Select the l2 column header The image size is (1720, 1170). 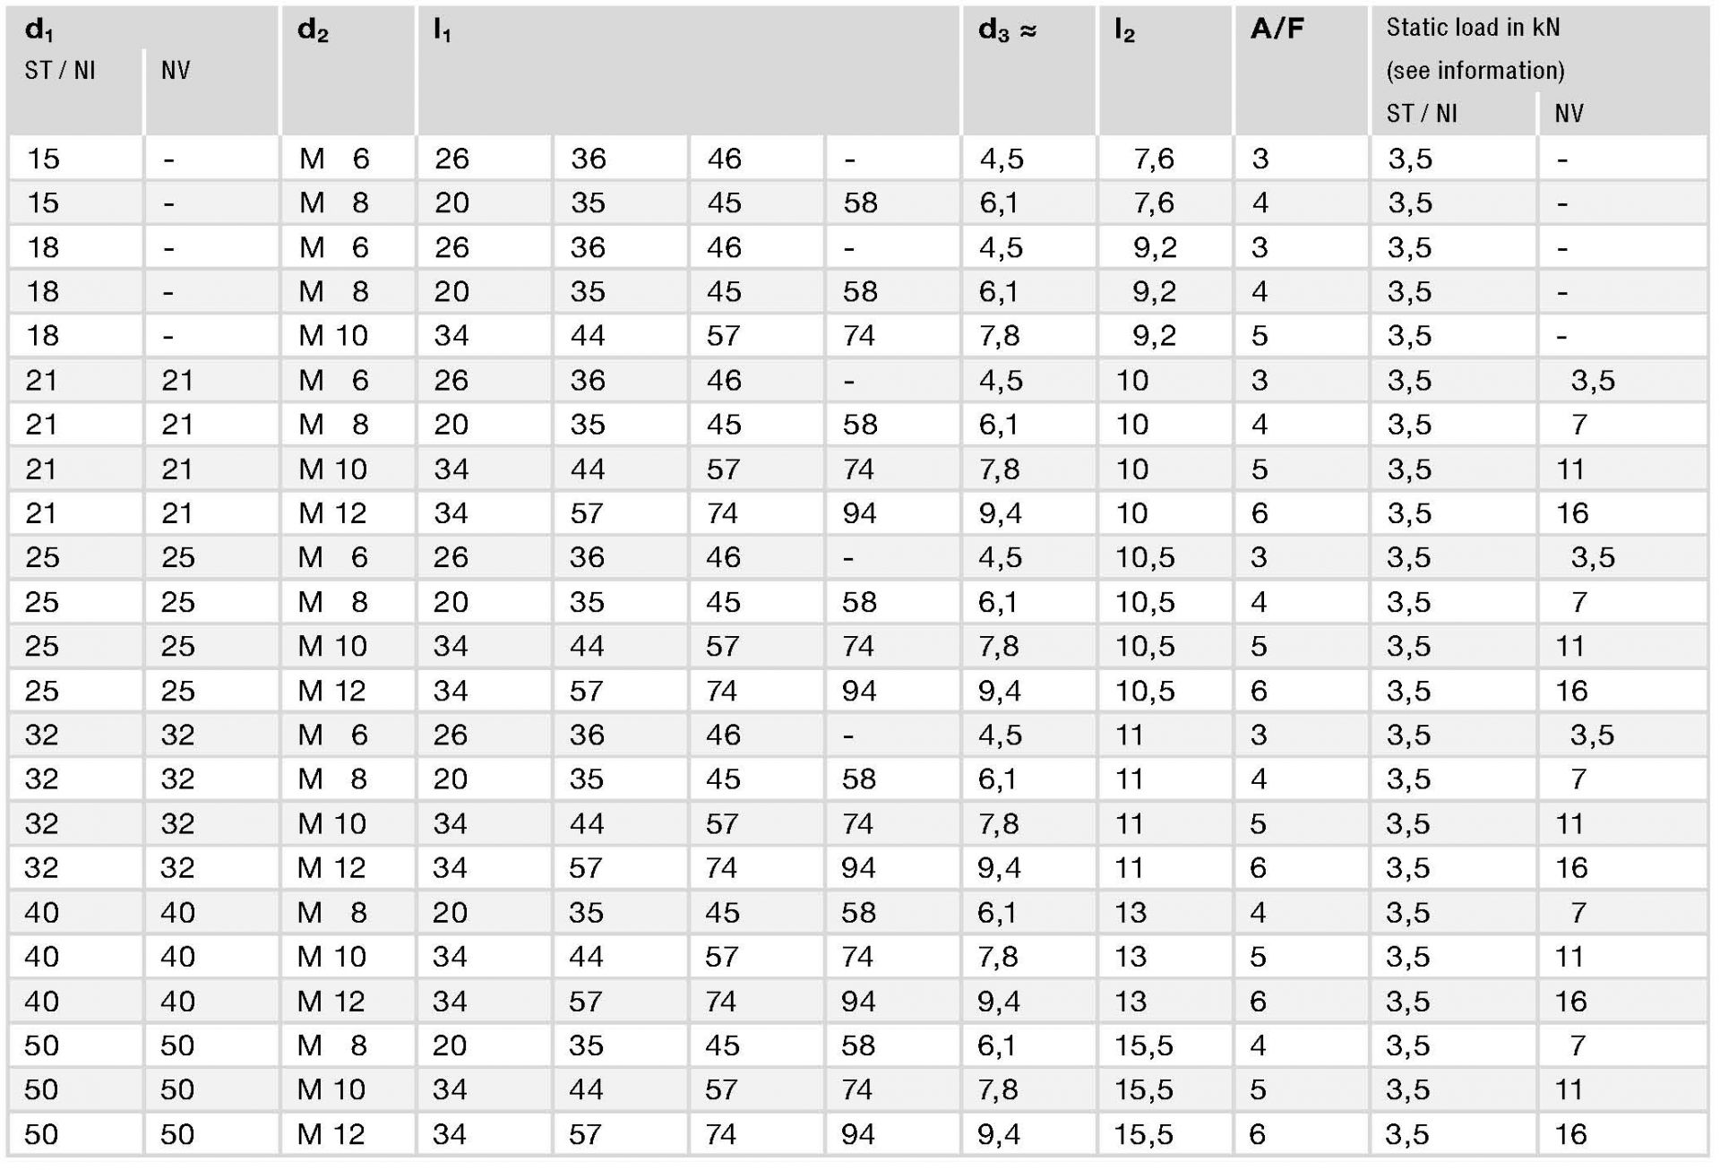point(1124,30)
